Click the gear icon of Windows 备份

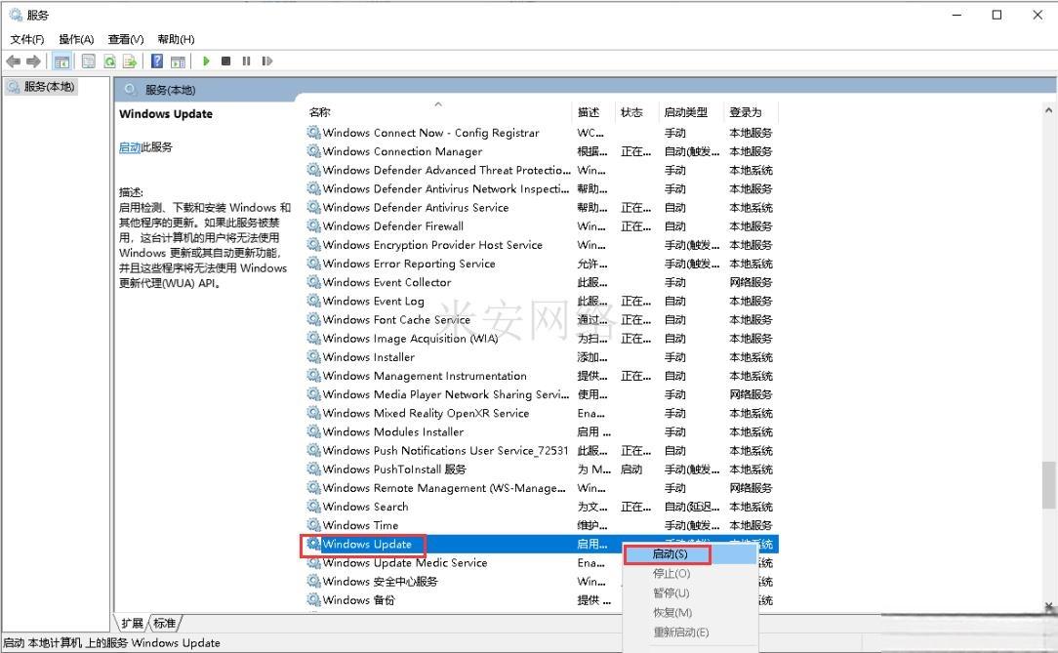point(313,599)
